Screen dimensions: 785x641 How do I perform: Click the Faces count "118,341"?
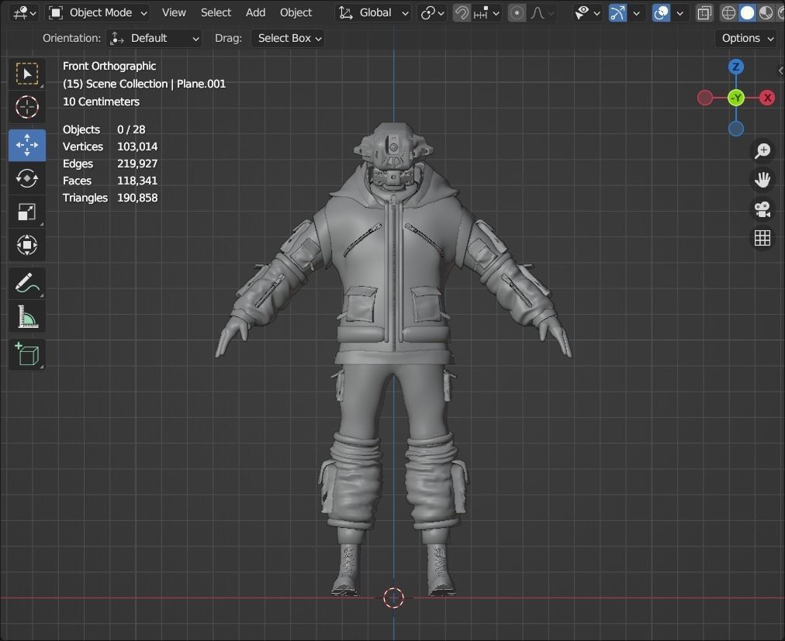point(137,181)
